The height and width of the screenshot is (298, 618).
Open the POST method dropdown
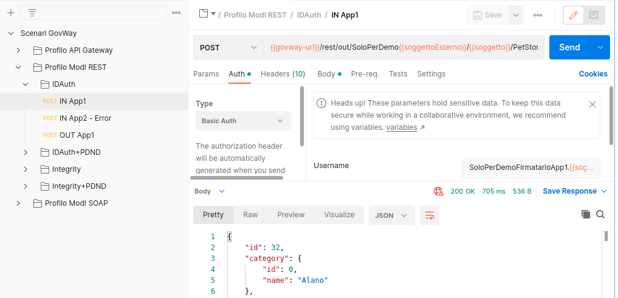pyautogui.click(x=228, y=47)
